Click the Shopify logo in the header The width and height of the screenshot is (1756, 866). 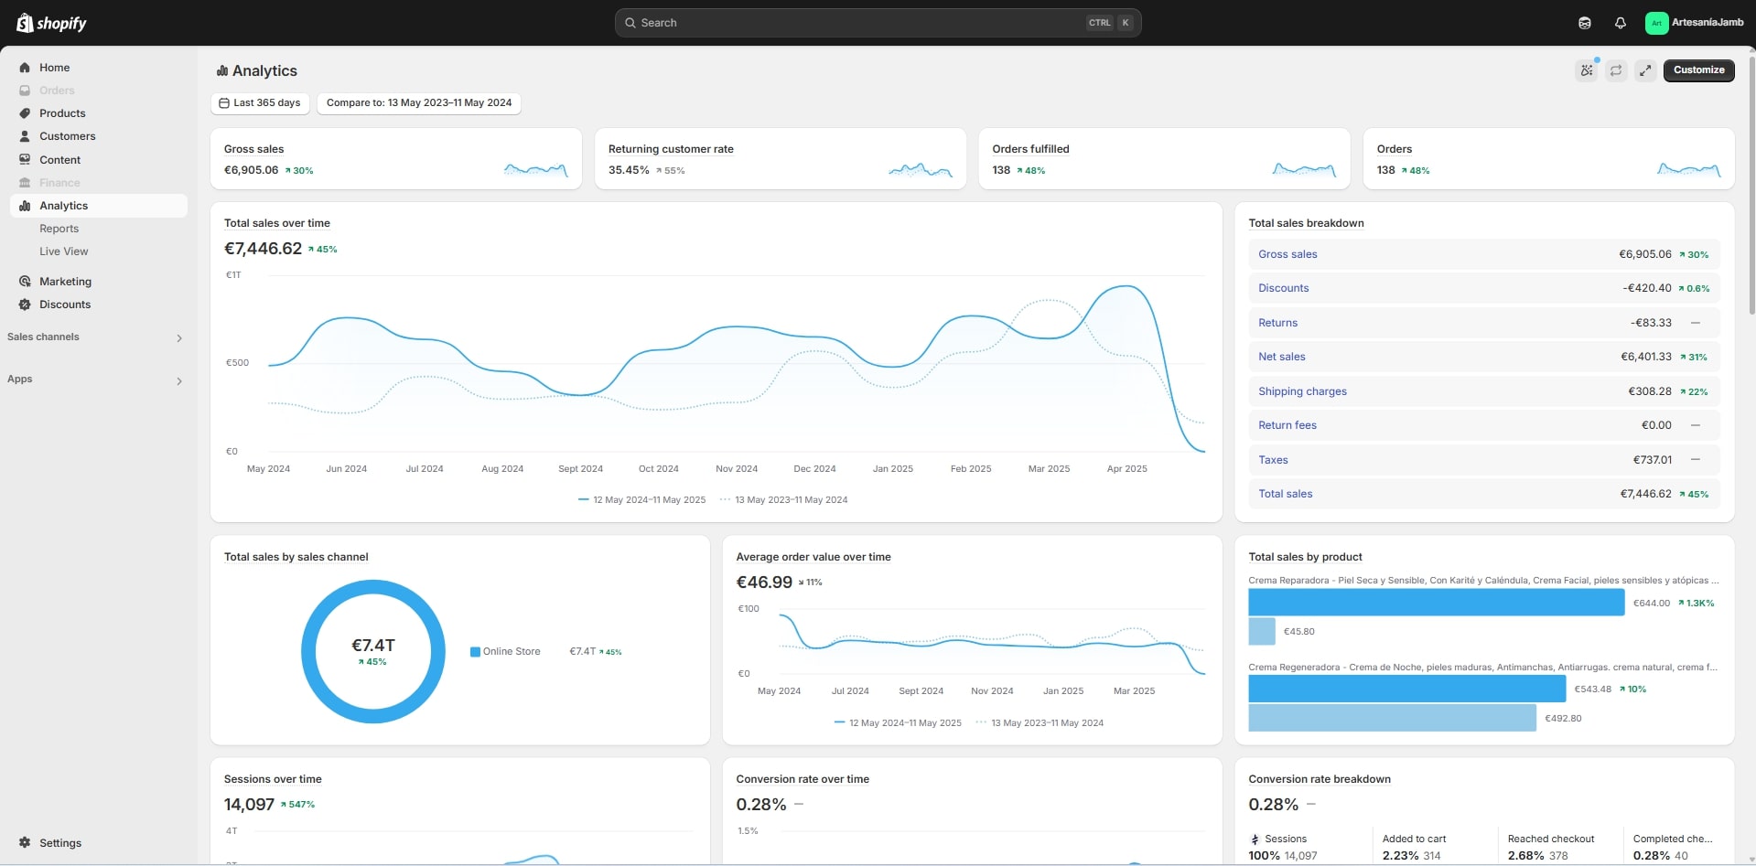coord(51,23)
